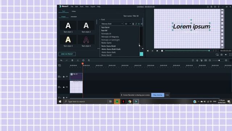
Task: Open Chrome from the taskbar
Action: pyautogui.click(x=130, y=102)
